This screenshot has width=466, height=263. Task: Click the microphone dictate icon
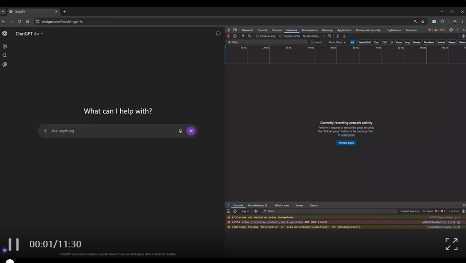coord(180,131)
